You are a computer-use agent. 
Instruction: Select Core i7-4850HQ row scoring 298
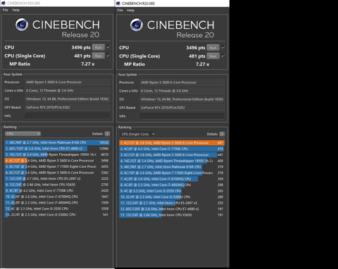tap(172, 185)
